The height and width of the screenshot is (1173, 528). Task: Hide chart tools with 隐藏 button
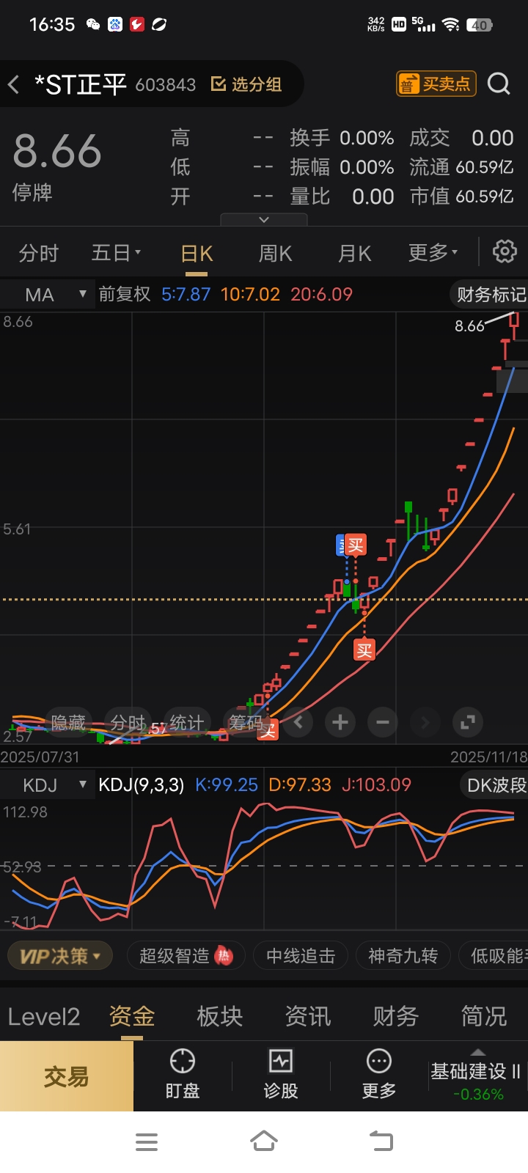tap(68, 723)
